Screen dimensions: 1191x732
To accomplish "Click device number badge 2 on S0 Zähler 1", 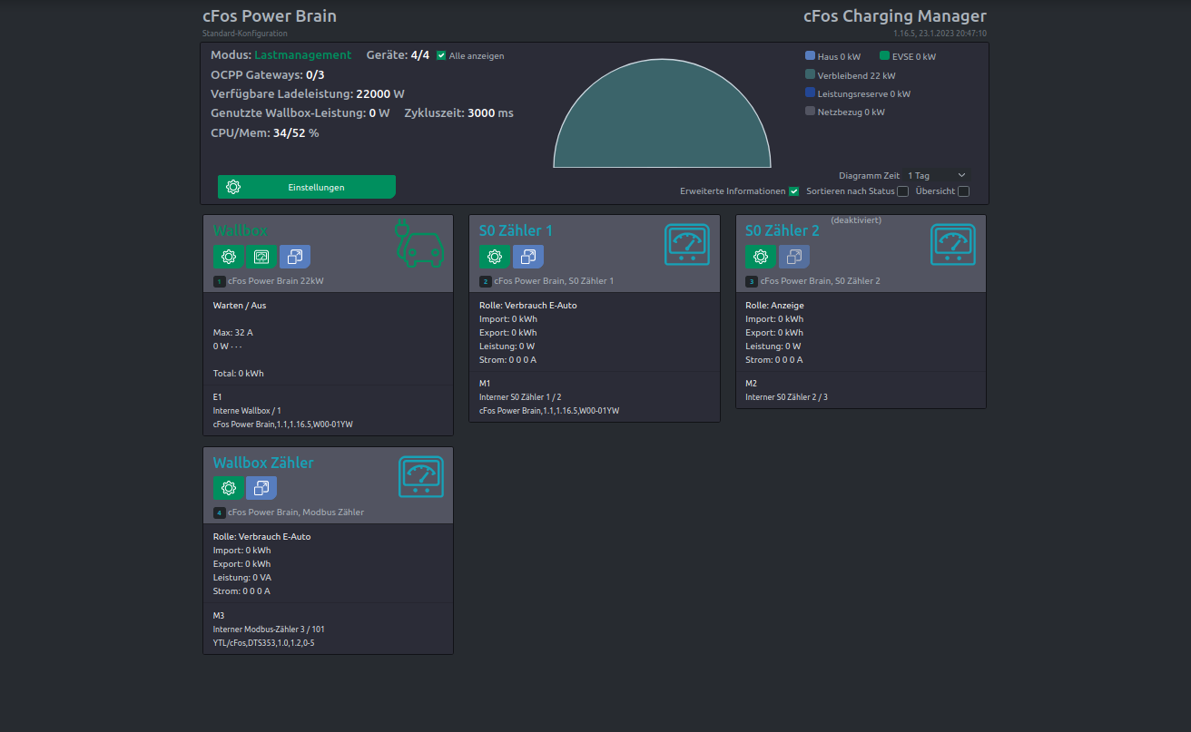I will tap(485, 281).
